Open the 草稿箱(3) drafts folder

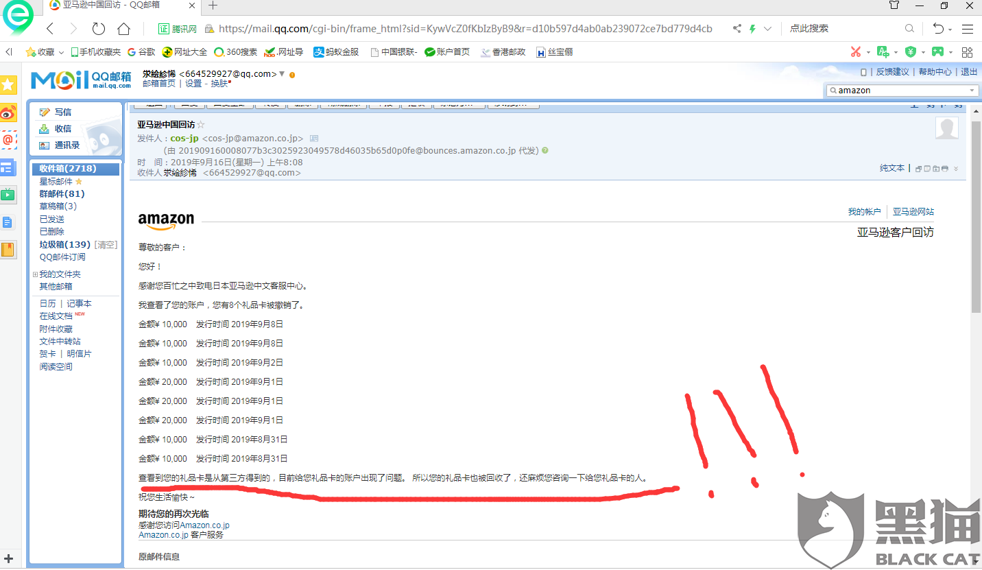[58, 206]
